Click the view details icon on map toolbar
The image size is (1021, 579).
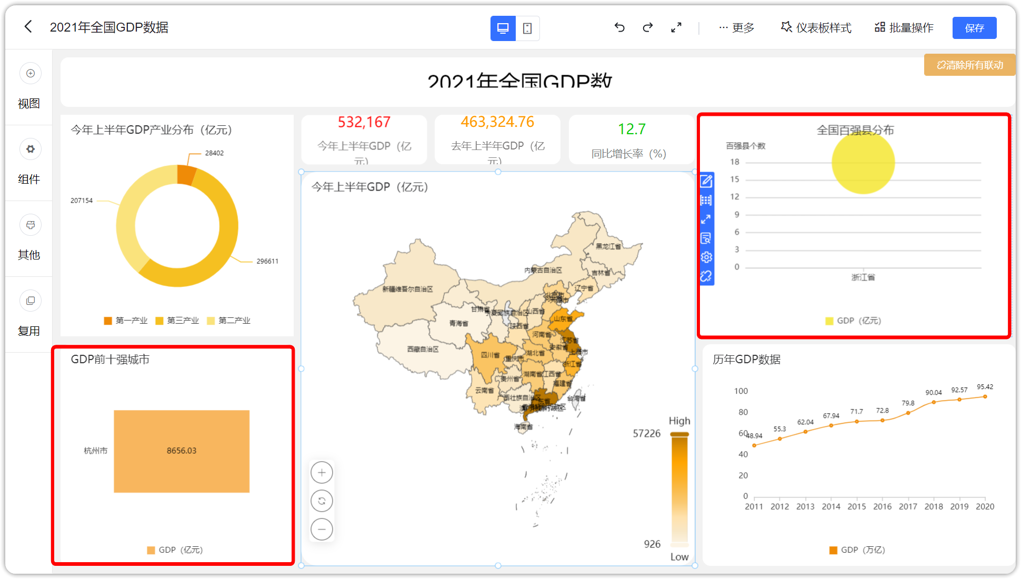(x=706, y=238)
